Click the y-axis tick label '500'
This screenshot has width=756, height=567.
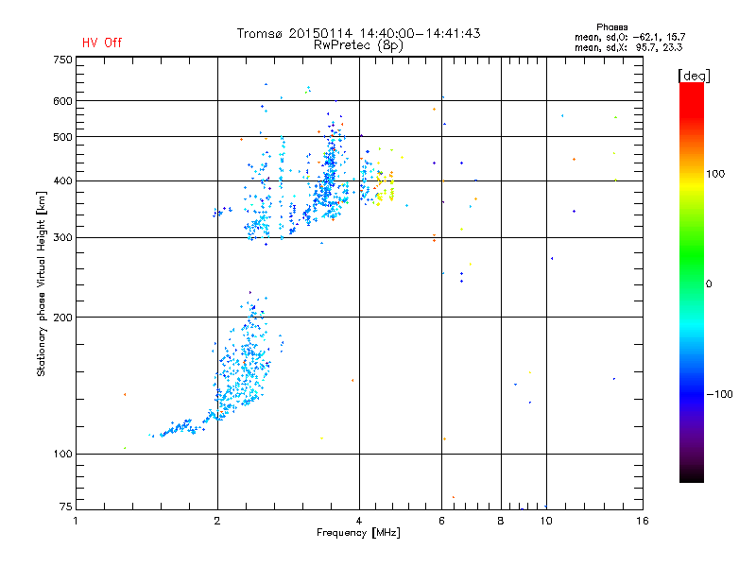[x=62, y=137]
